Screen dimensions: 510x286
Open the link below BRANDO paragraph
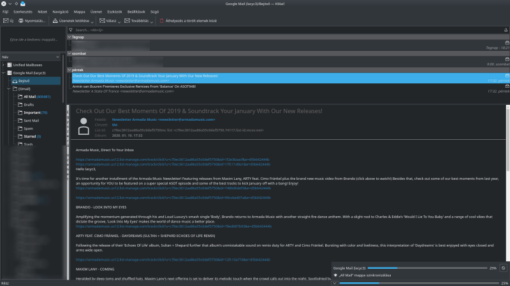coord(173,226)
